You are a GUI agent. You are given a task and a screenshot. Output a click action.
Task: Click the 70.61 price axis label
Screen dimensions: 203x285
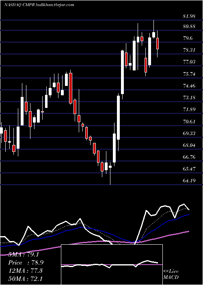pyautogui.click(x=189, y=121)
